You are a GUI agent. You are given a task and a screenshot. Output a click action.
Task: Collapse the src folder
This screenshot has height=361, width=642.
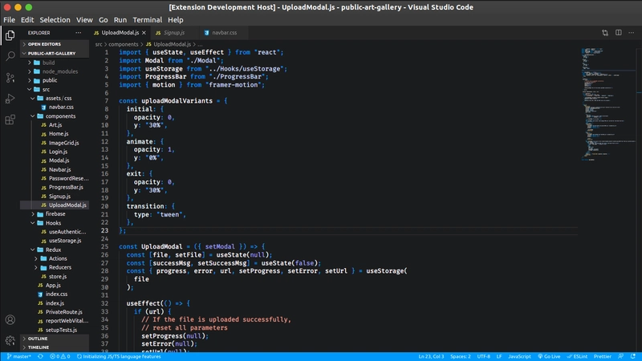tap(55, 90)
